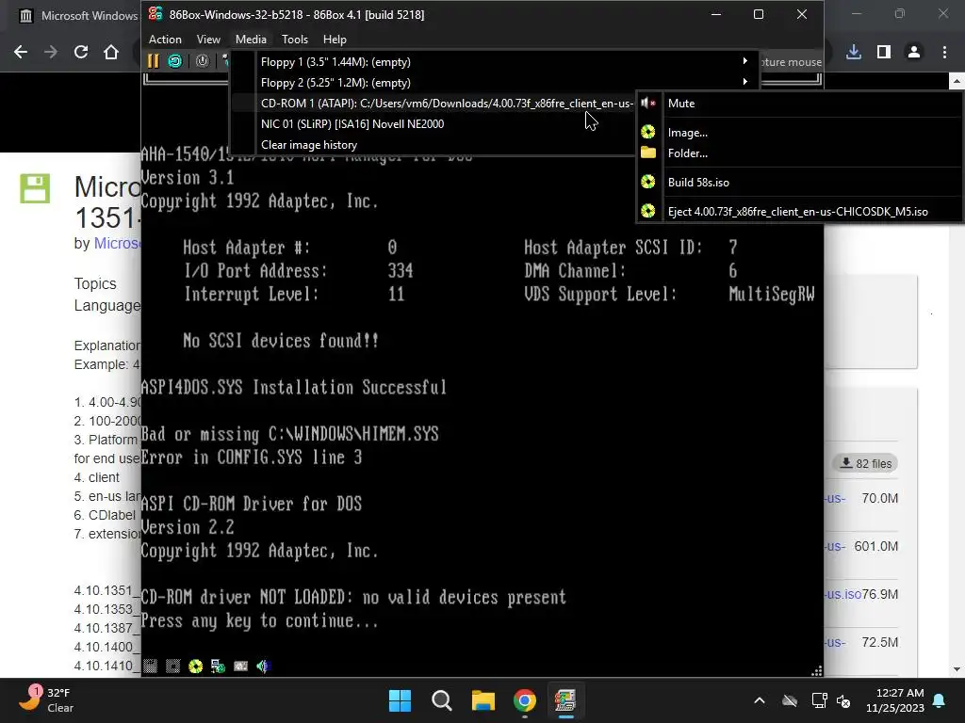Click the file link beside 601.0M
Screen dimensions: 965x723
[835, 546]
